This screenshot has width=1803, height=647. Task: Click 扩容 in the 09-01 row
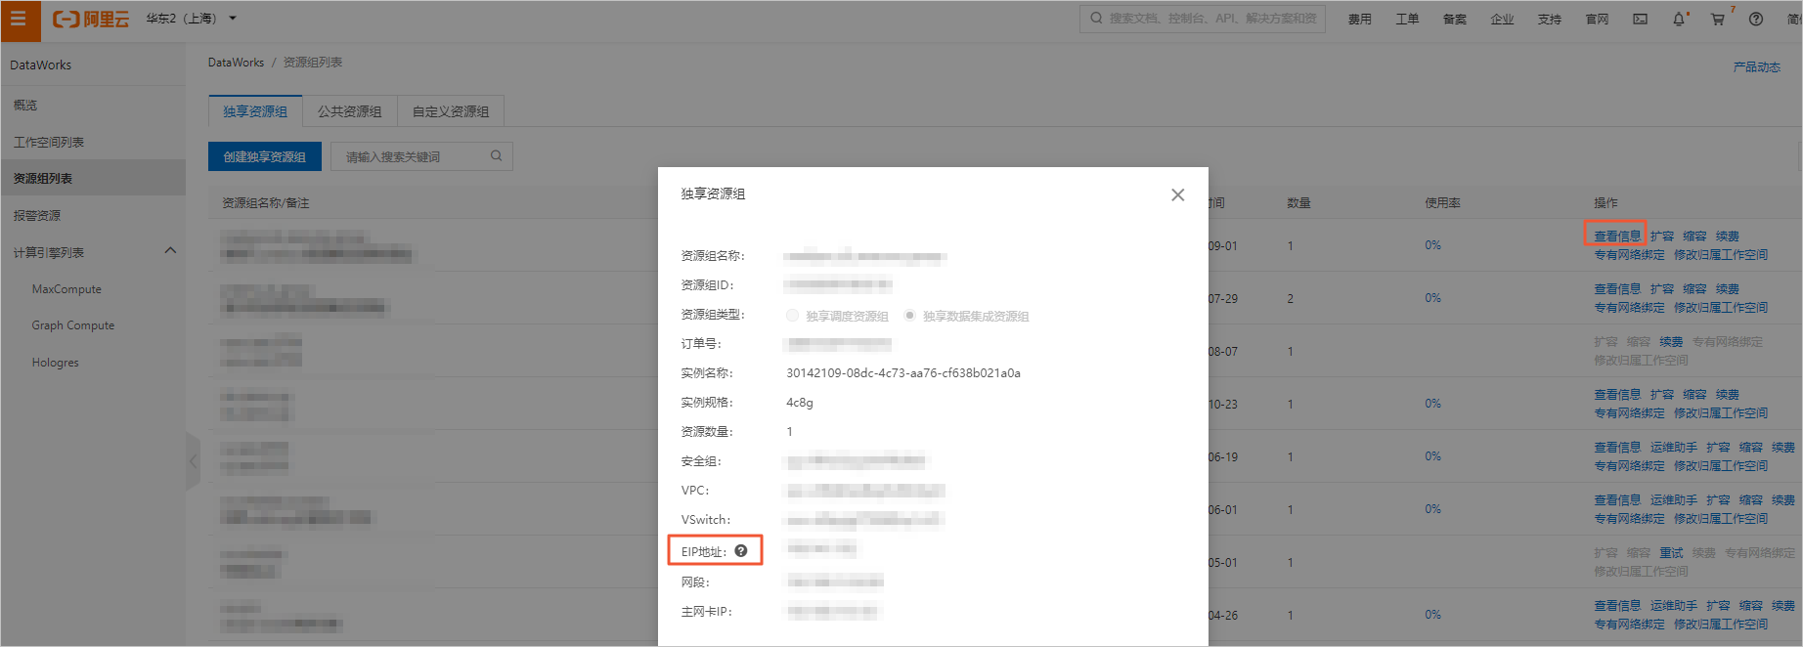coord(1662,237)
